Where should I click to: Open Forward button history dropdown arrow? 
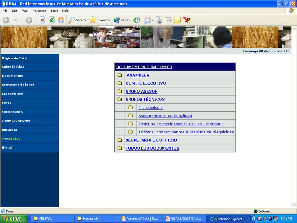(x=35, y=20)
